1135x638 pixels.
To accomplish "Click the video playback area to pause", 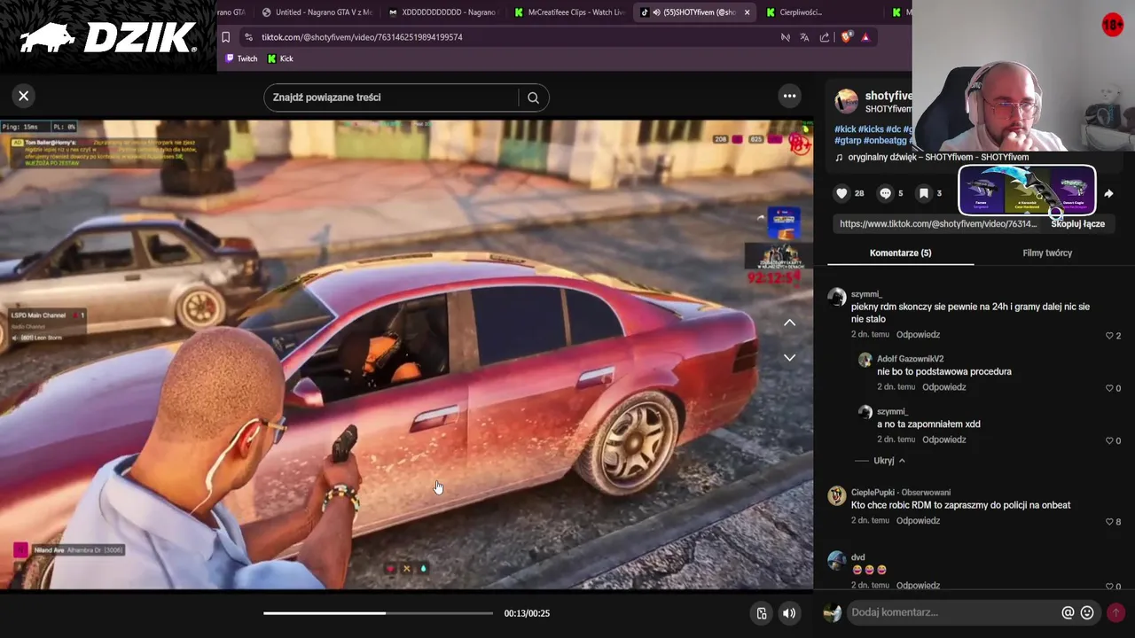I will (406, 354).
